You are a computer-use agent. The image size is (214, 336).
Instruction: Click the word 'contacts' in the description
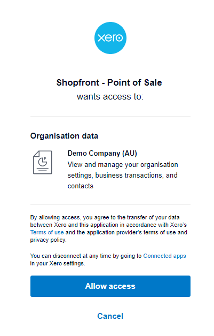tap(81, 186)
